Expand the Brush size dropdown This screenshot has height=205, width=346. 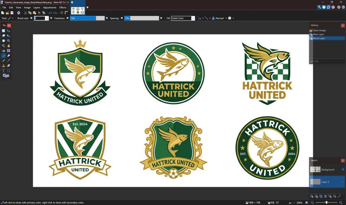47,18
